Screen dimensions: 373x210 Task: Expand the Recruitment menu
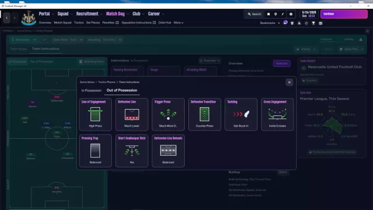(x=89, y=14)
